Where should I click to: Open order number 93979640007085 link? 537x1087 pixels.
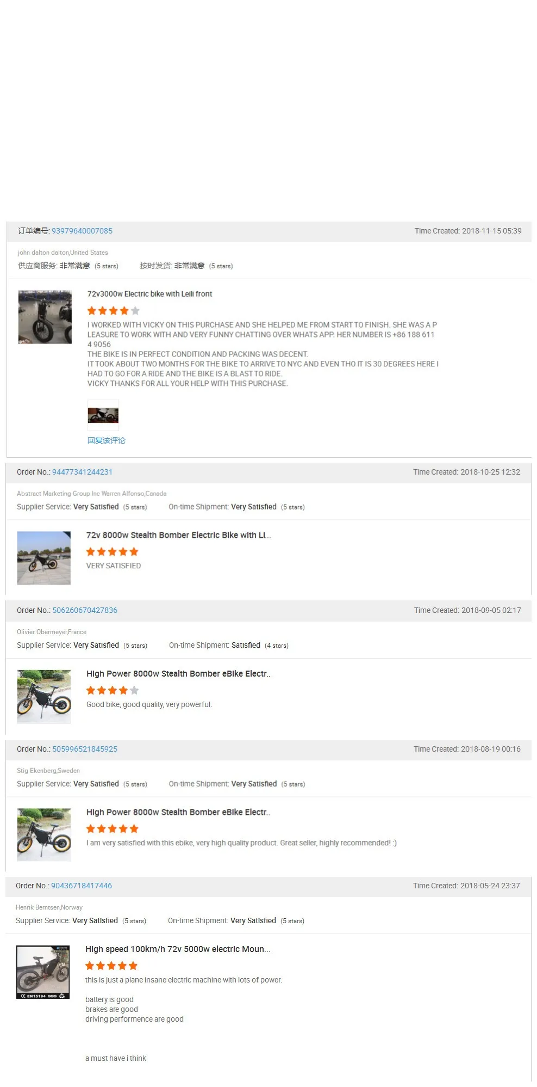(82, 231)
